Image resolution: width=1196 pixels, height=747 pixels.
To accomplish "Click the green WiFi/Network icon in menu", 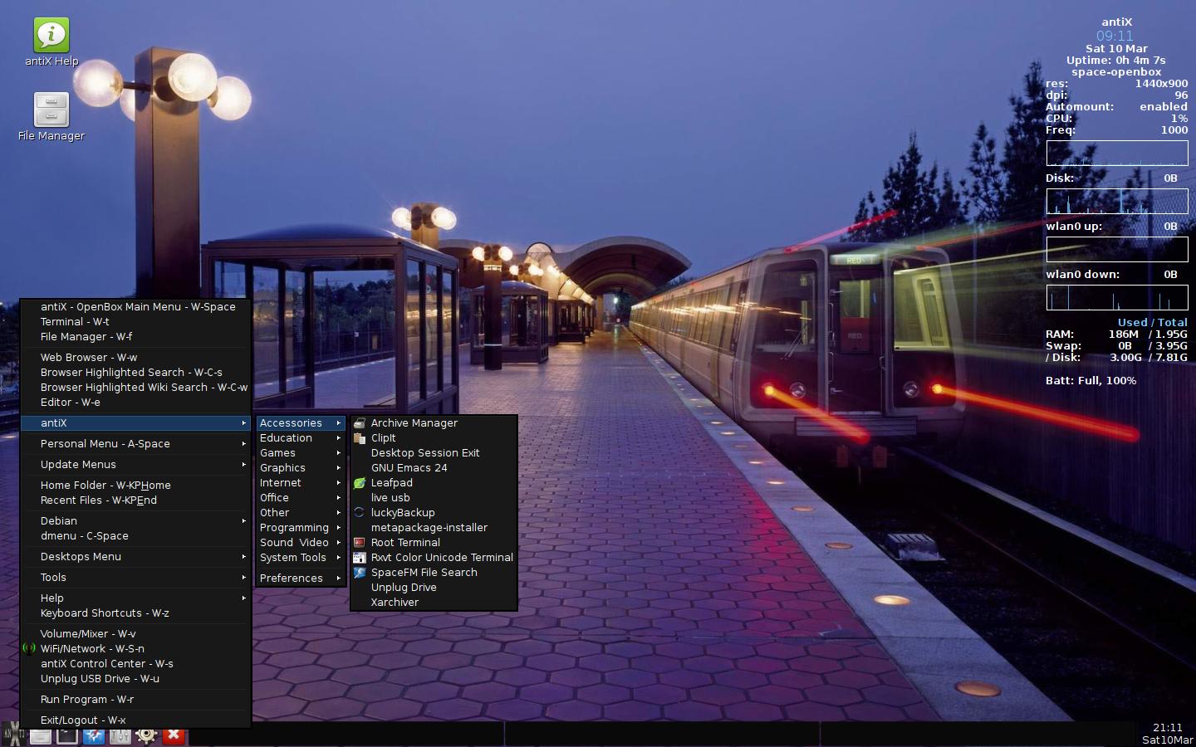I will pyautogui.click(x=30, y=649).
